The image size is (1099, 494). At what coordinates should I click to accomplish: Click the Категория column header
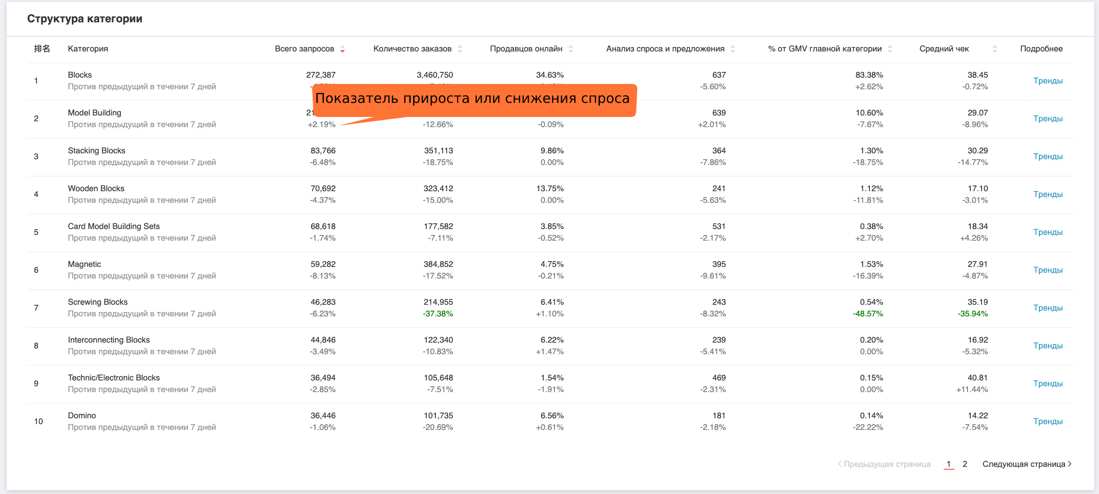point(88,49)
